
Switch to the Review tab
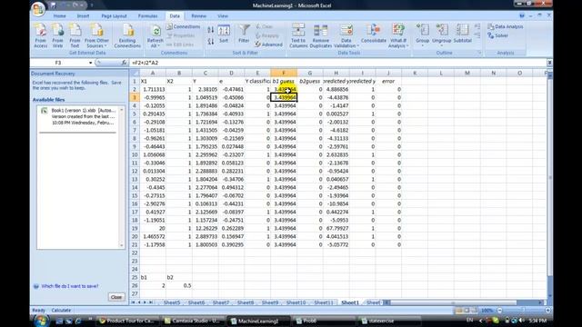198,16
